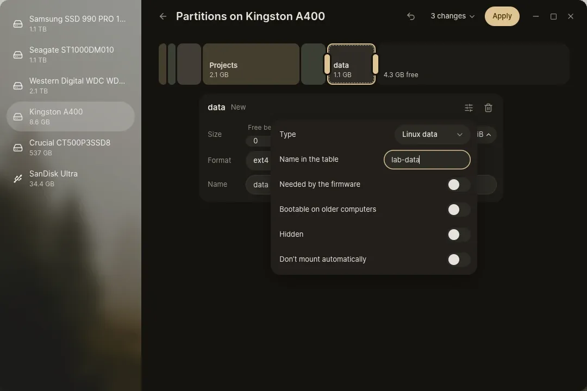This screenshot has height=391, width=587.
Task: Click the Seagate drive icon
Action: coord(18,55)
